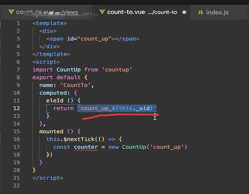Click 'this.$nextTick' on line 16

point(70,139)
